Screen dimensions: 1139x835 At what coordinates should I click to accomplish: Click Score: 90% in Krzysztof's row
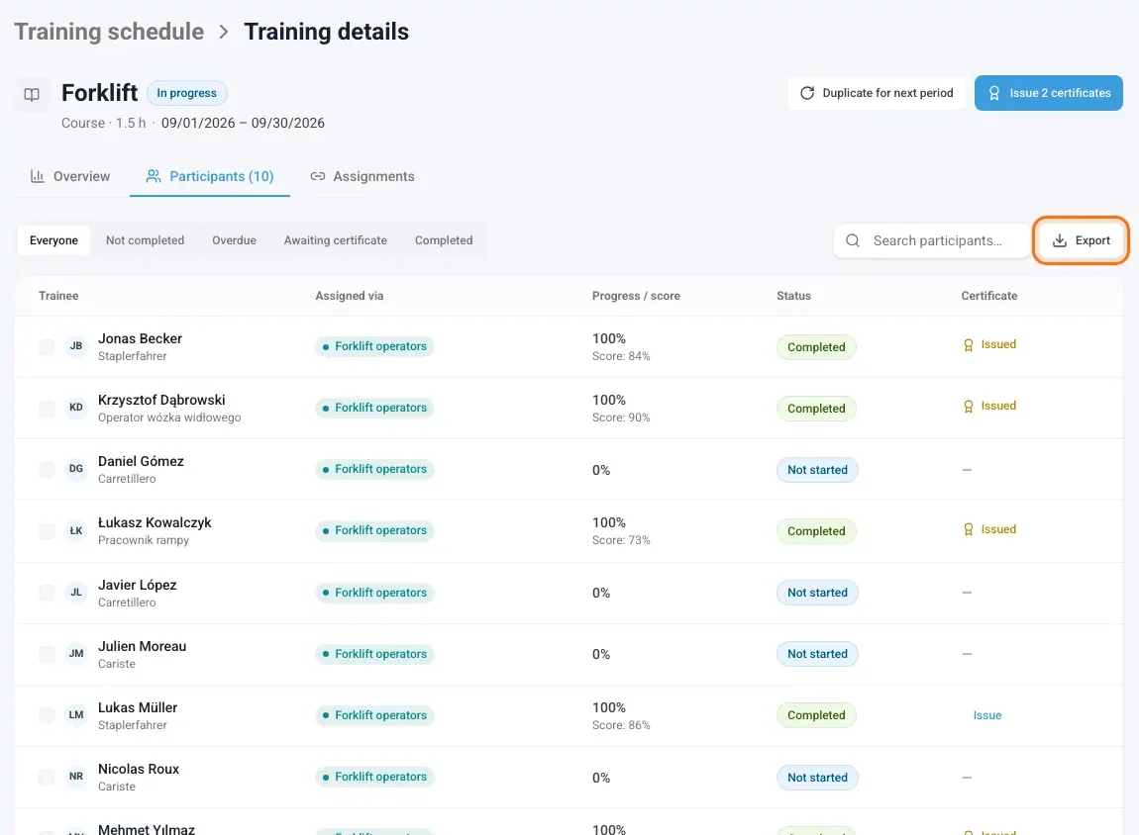[621, 417]
